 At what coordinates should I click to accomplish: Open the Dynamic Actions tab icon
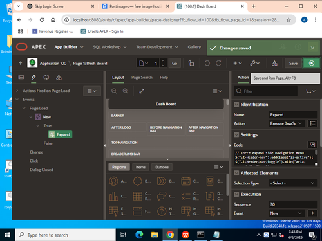[33, 77]
